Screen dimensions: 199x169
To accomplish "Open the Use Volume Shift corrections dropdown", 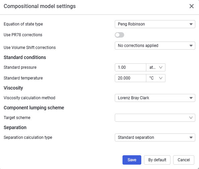I will [x=155, y=46].
